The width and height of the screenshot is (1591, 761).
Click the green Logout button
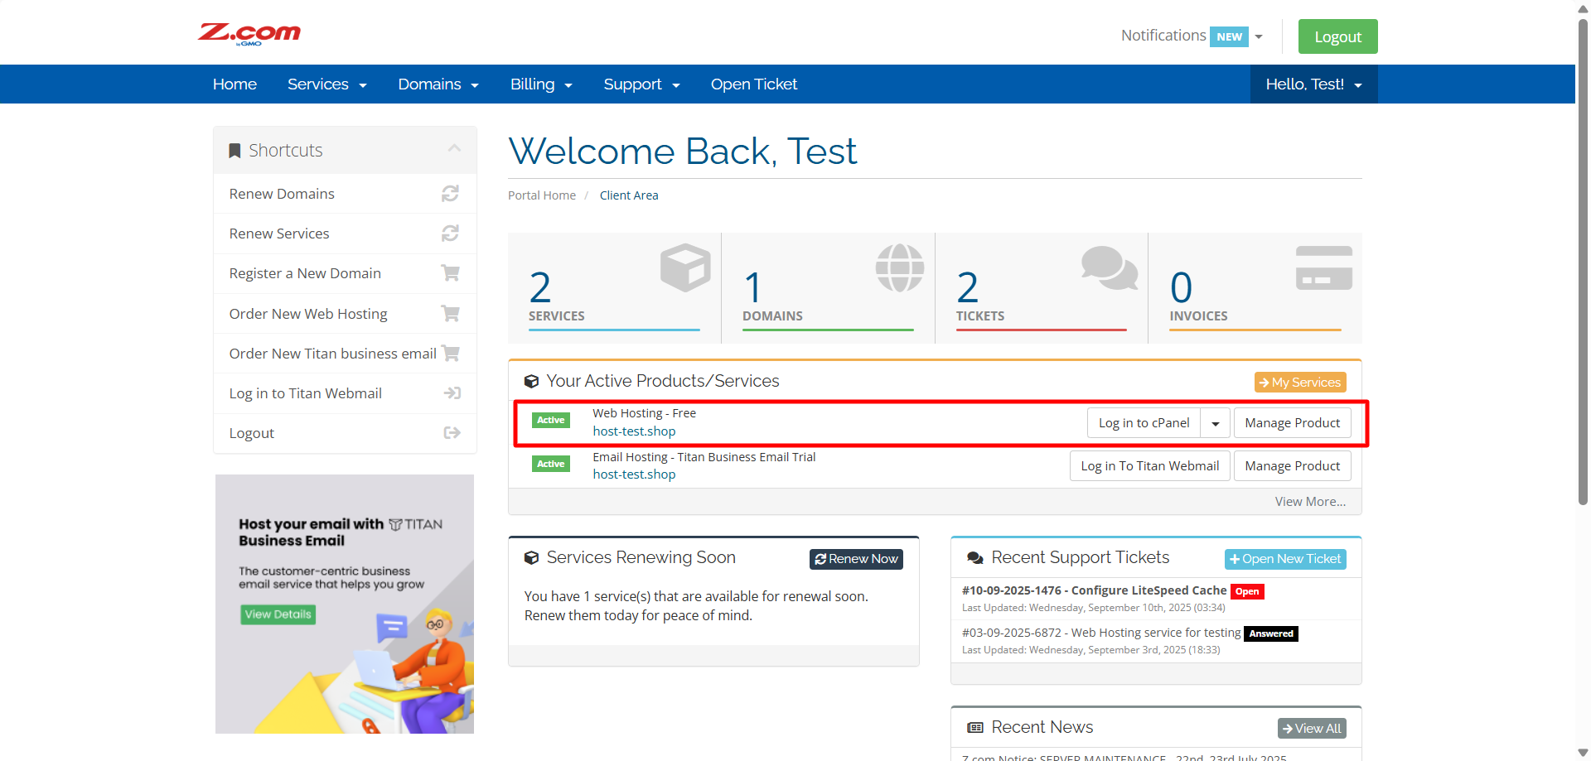pyautogui.click(x=1337, y=36)
